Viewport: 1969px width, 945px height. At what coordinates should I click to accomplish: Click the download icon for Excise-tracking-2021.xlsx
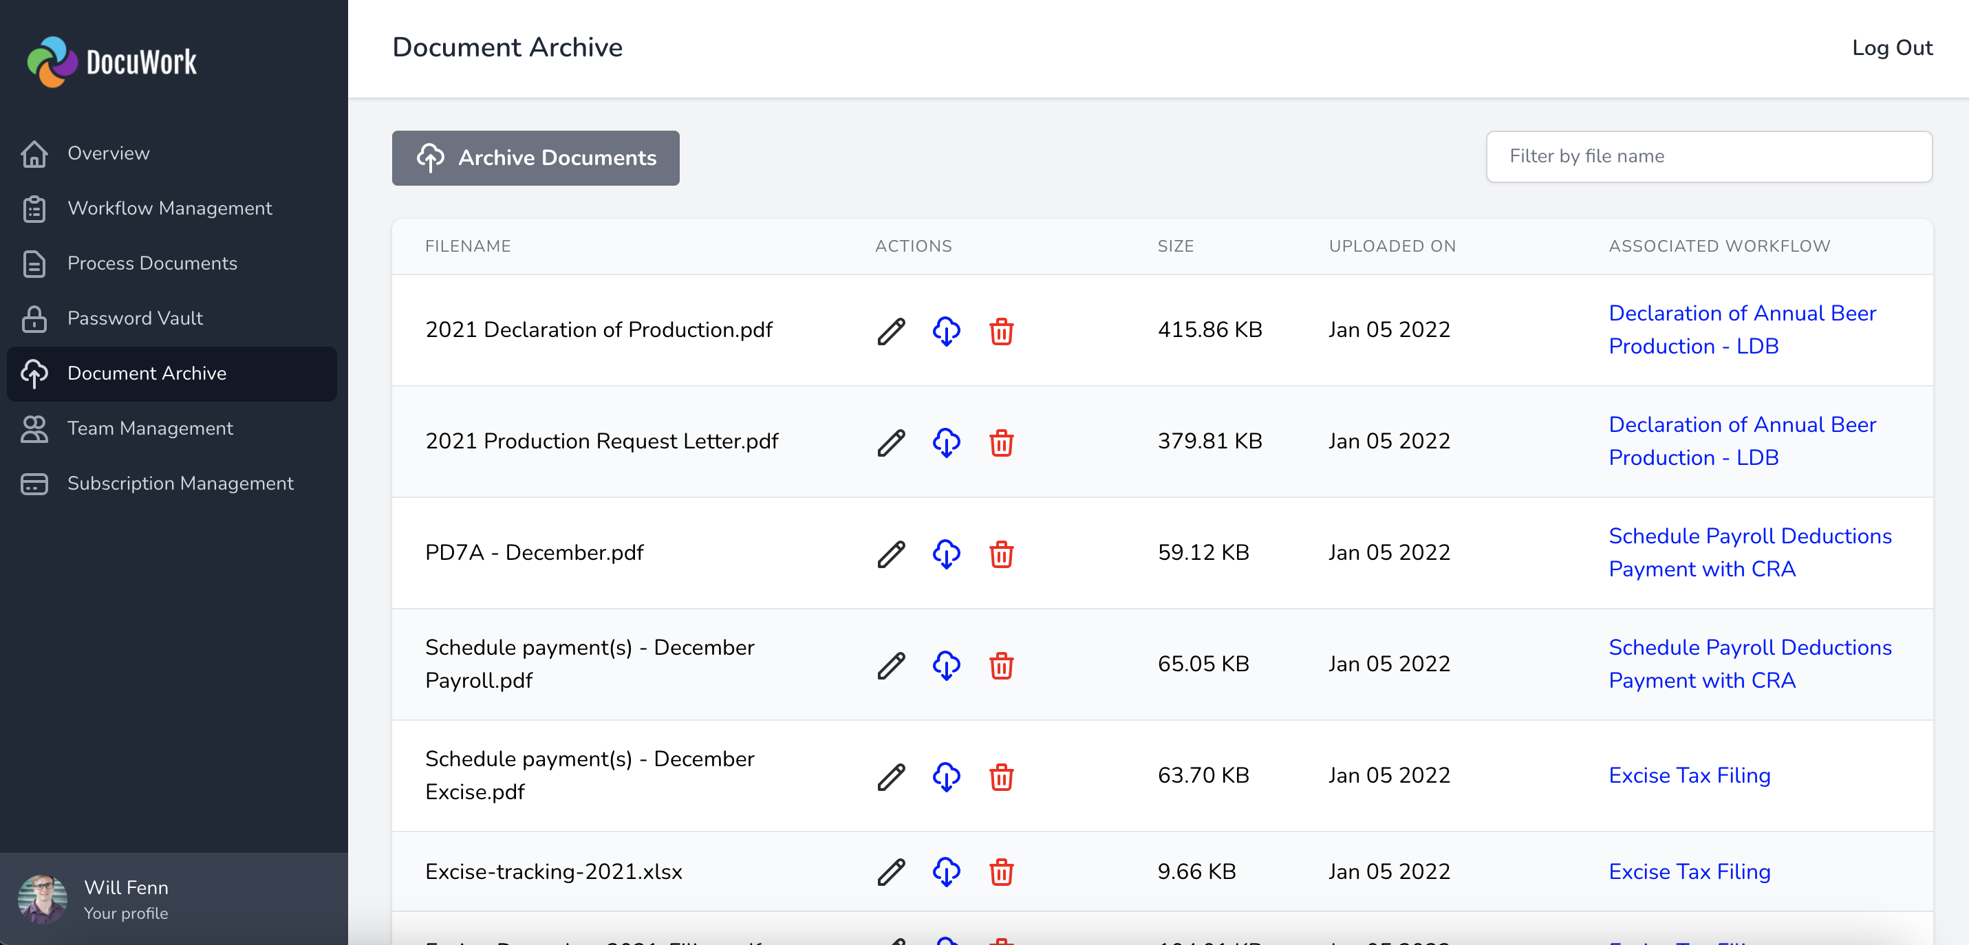(x=946, y=872)
